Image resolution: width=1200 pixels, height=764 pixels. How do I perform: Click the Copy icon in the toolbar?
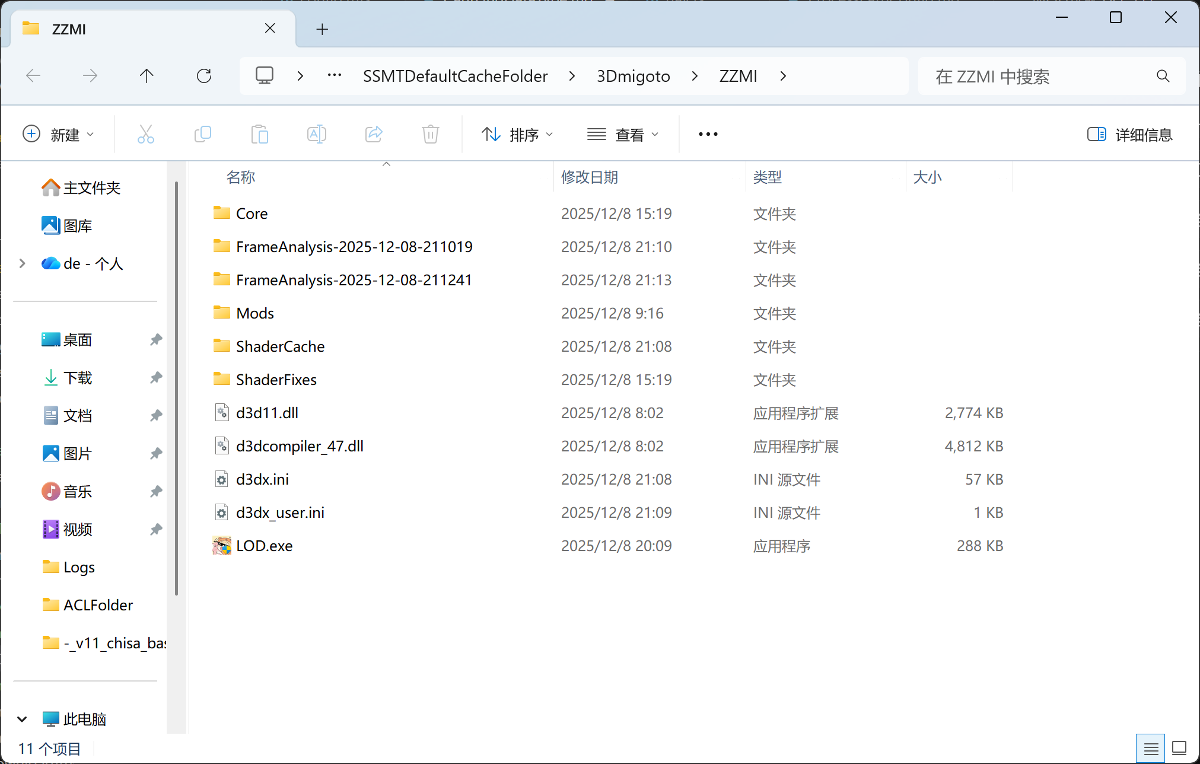[203, 134]
